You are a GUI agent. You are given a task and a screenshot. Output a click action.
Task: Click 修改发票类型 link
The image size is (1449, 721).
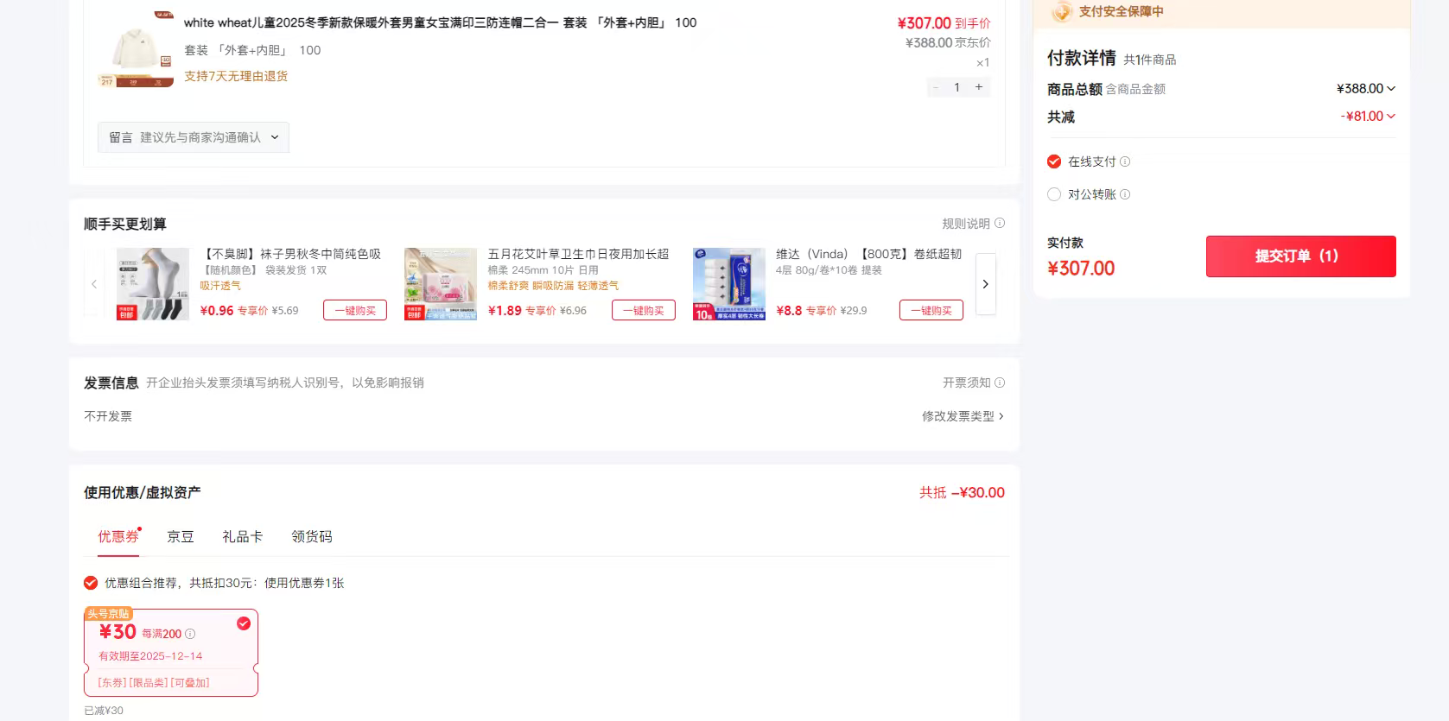click(x=963, y=416)
